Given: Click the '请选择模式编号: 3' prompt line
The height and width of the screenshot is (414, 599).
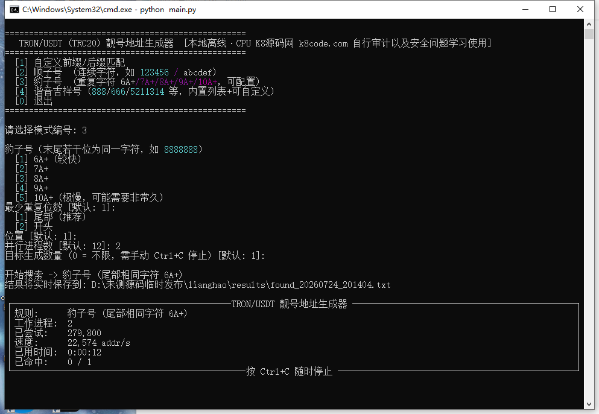Looking at the screenshot, I should tap(46, 130).
